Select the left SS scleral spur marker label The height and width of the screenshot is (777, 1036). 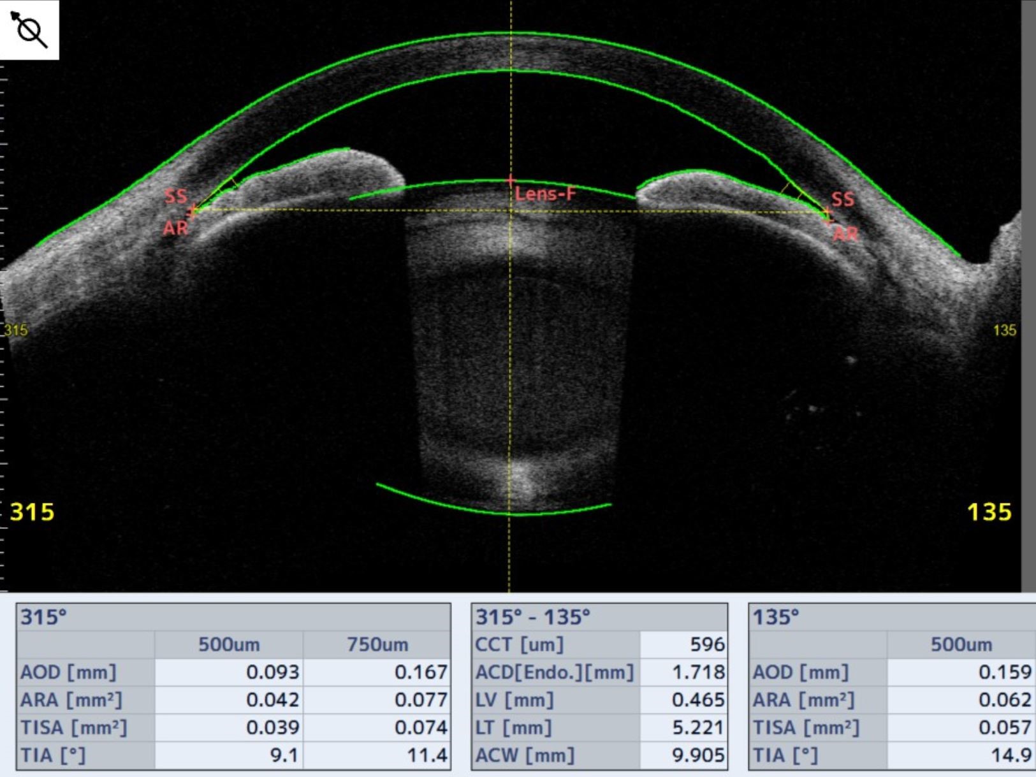pyautogui.click(x=175, y=196)
